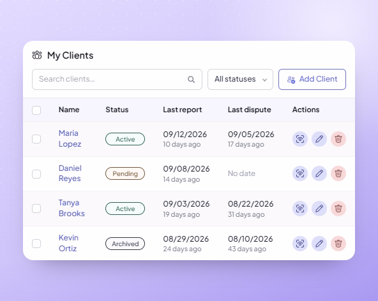The width and height of the screenshot is (378, 301).
Task: View Tanya Brooks's report scan icon
Action: coord(300,209)
